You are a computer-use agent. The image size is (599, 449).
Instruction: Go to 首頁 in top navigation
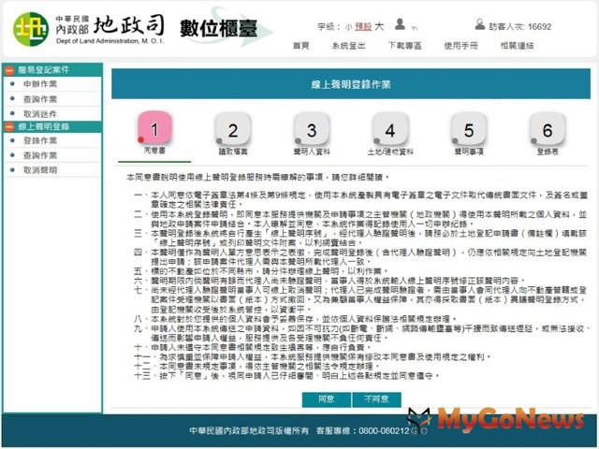(x=301, y=46)
